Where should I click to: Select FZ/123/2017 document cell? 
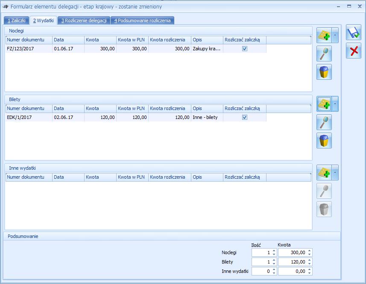coord(29,49)
